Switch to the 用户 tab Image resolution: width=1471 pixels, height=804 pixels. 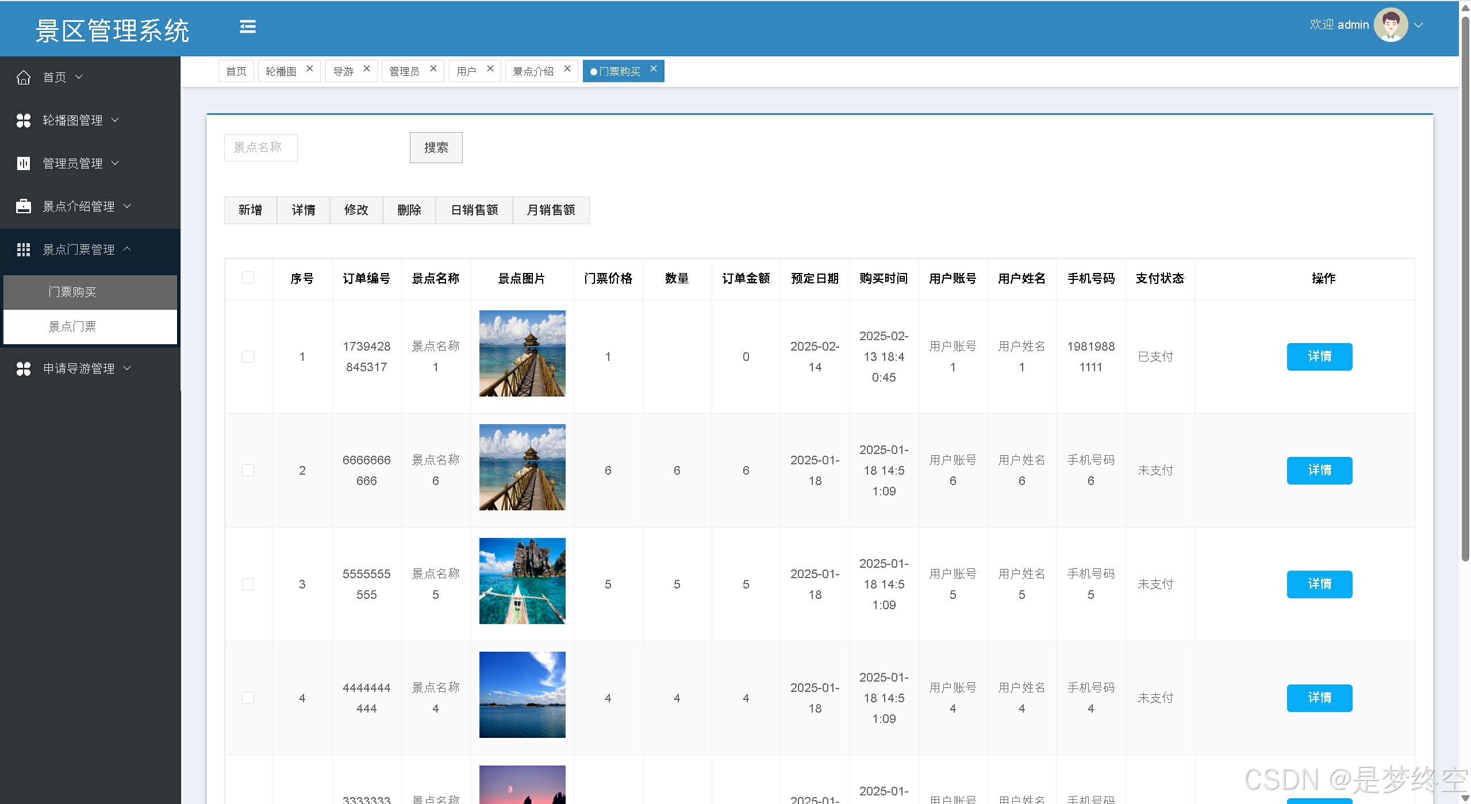coord(466,71)
